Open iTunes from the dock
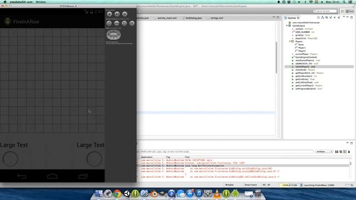356x200 pixels. 199,193
